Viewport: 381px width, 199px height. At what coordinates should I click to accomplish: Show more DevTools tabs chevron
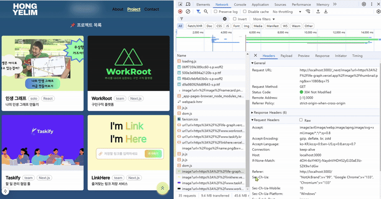click(x=335, y=4)
